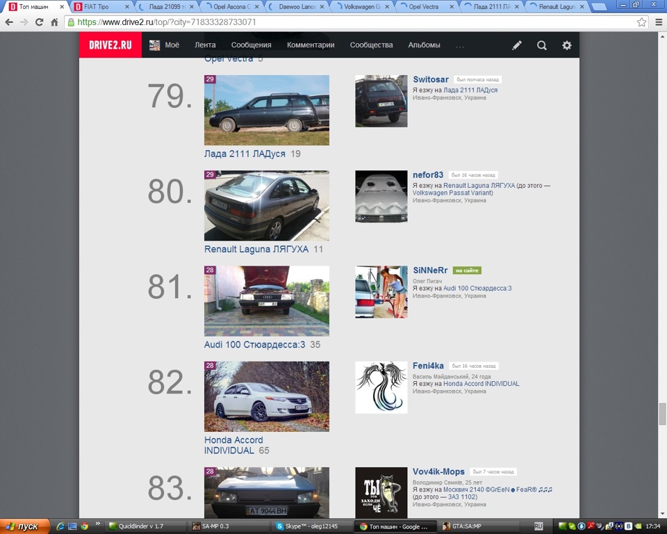Viewport: 667px width, 534px height.
Task: Click the RU language indicator
Action: pos(538,526)
